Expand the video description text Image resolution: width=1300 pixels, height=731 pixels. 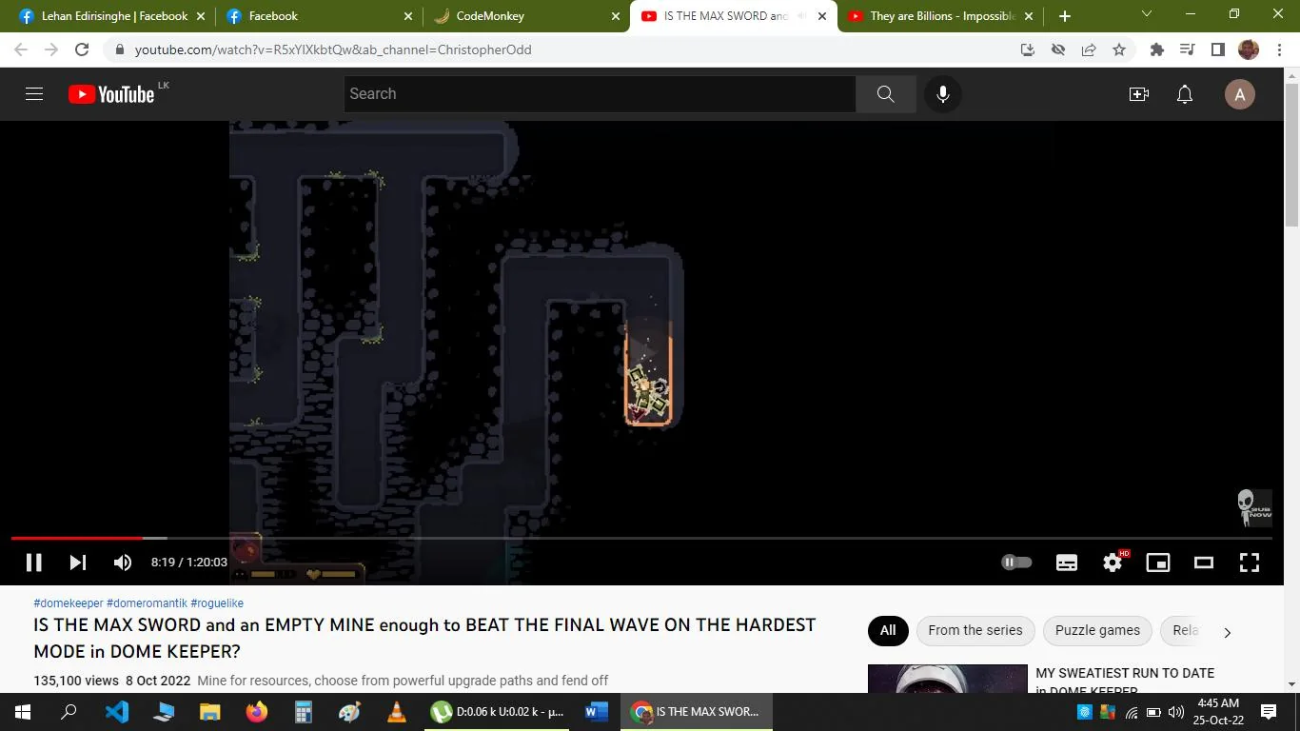pos(403,681)
